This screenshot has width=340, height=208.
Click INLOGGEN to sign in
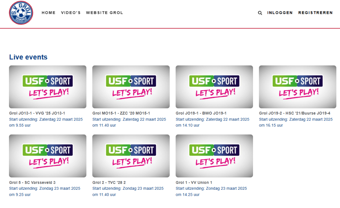pos(280,13)
